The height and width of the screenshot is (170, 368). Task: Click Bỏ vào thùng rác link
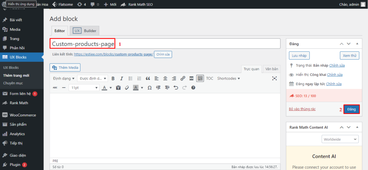pyautogui.click(x=302, y=109)
